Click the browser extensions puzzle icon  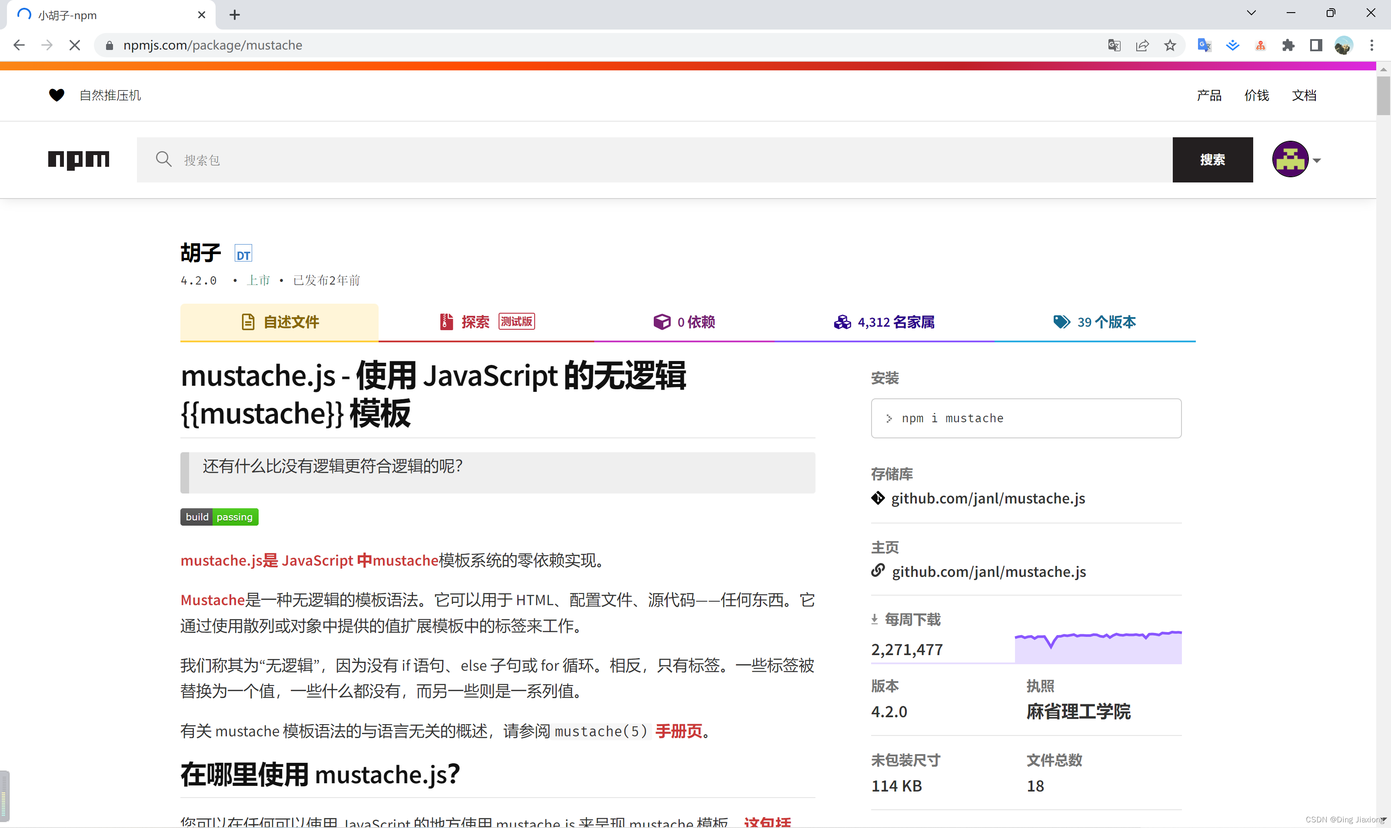pyautogui.click(x=1288, y=45)
